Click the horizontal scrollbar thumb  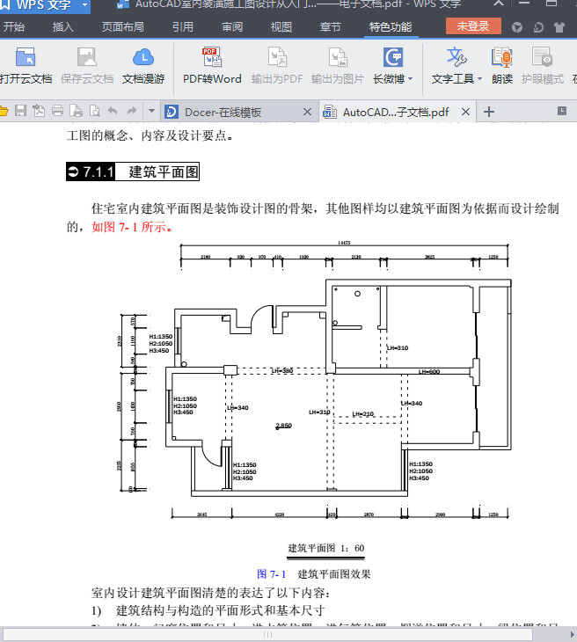coord(267,634)
